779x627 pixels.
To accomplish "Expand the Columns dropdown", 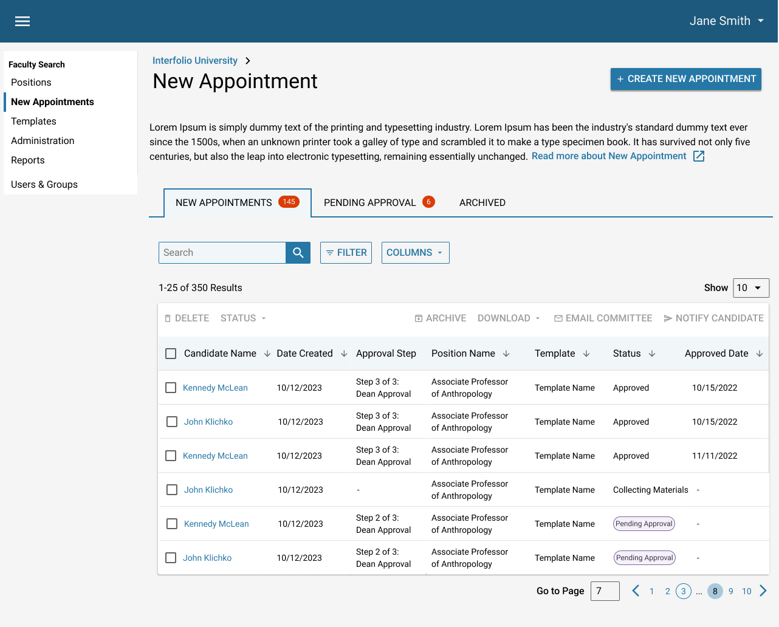I will [415, 253].
